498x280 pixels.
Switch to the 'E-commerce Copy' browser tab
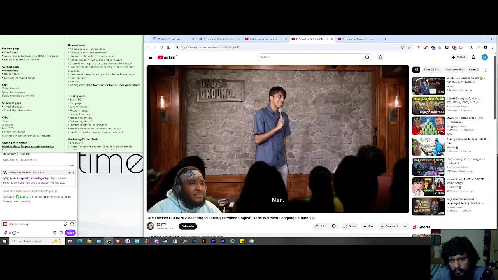(219, 39)
